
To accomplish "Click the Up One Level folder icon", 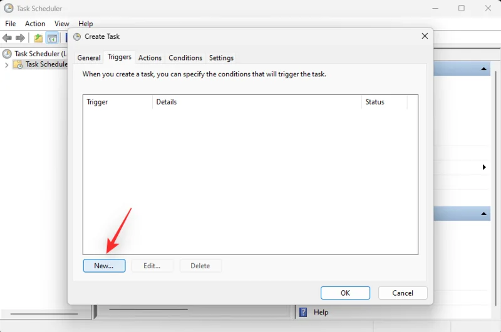I will pyautogui.click(x=38, y=38).
